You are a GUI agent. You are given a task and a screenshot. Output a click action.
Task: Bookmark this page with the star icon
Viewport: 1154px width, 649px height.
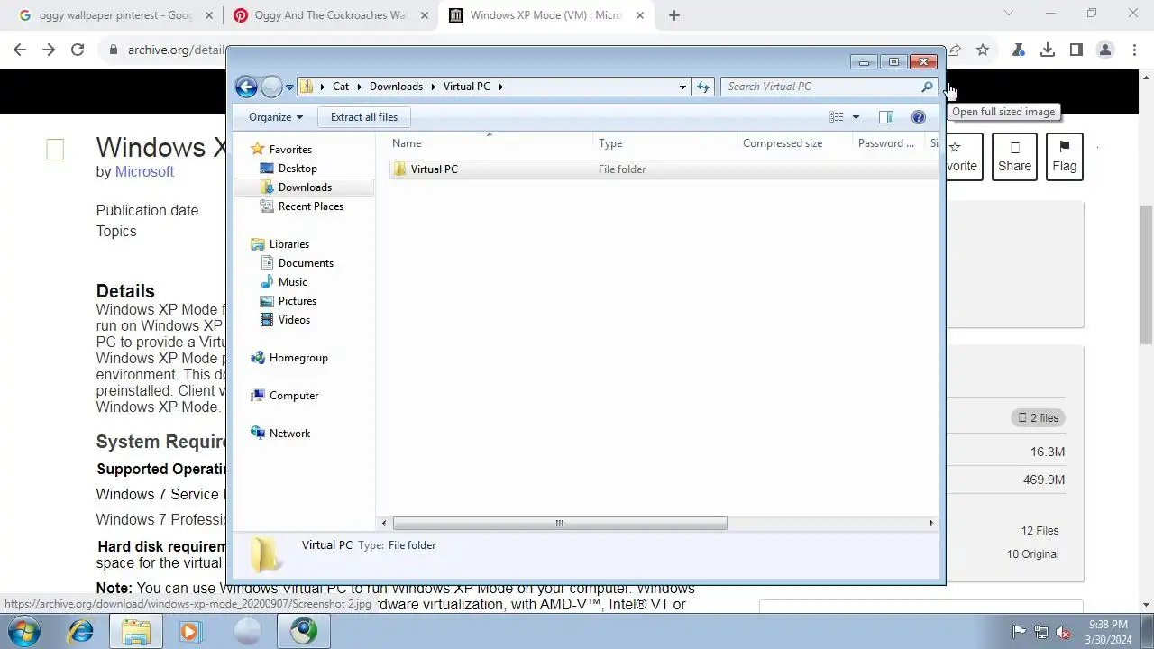pos(983,50)
